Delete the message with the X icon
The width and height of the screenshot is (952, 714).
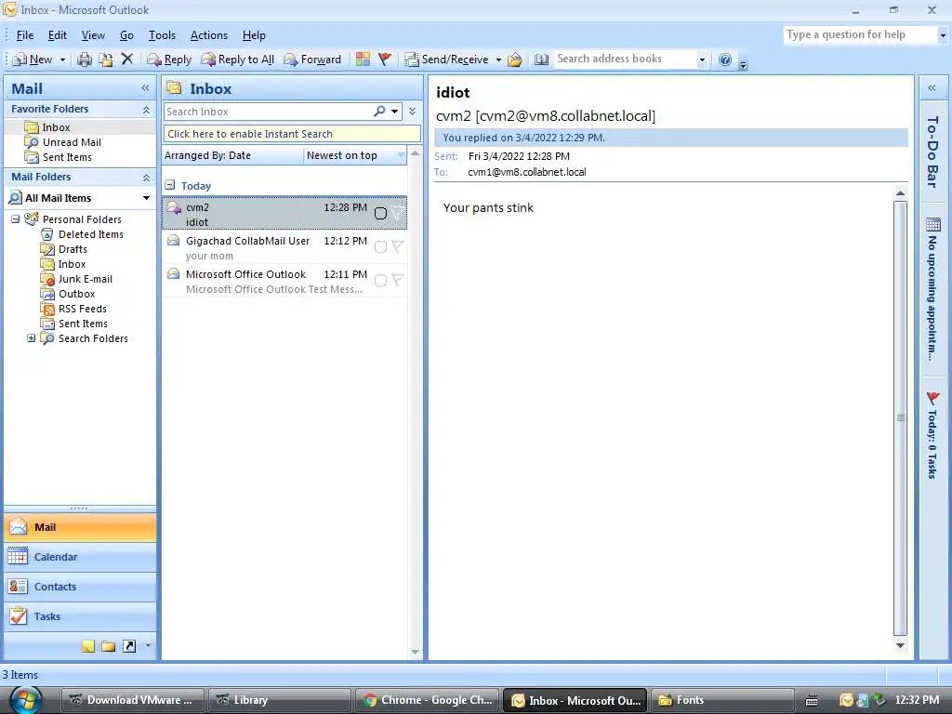click(126, 59)
